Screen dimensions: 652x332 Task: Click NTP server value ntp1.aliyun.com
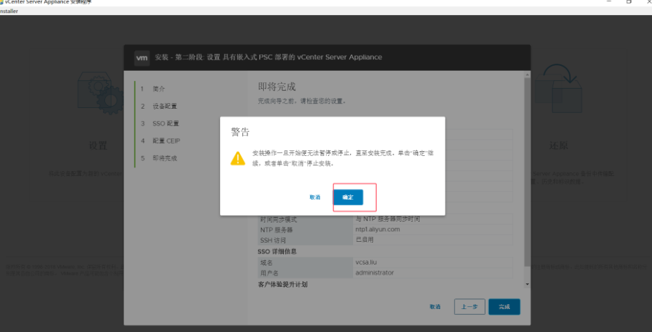[377, 229]
